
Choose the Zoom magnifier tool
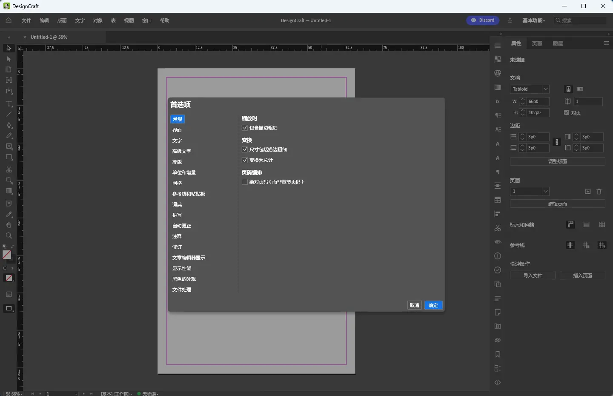click(x=9, y=235)
